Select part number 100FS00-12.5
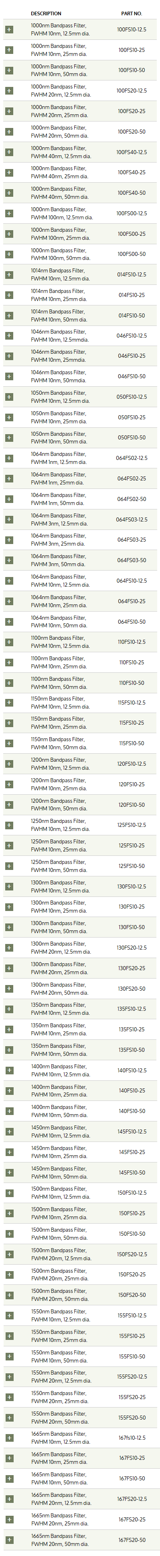Image resolution: width=160 pixels, height=1556 pixels. point(132,213)
